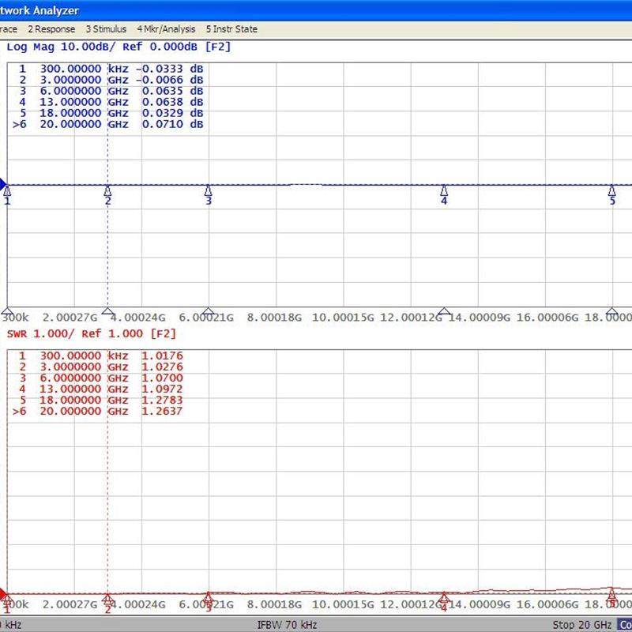Screen dimensions: 632x632
Task: Click the SWR 1.000/ Ref 1.000 trace header
Action: [92, 333]
